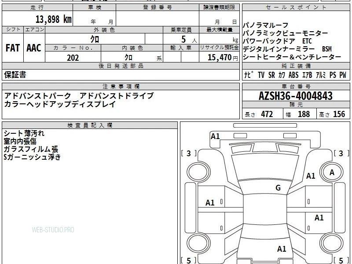Viewport: 352px width, 264px height.
Task: Select ナビ in equipment row
Action: pos(249,75)
